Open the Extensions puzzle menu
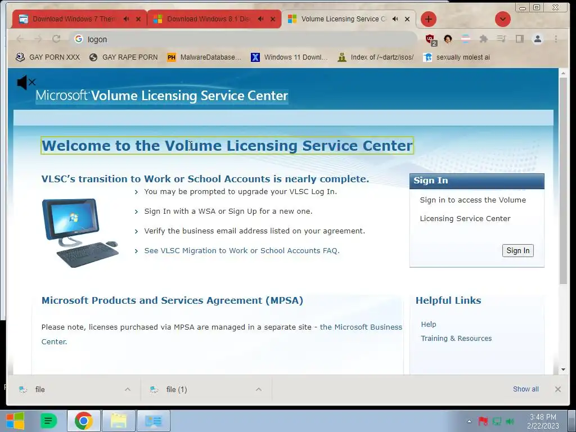Image resolution: width=576 pixels, height=432 pixels. pos(483,39)
